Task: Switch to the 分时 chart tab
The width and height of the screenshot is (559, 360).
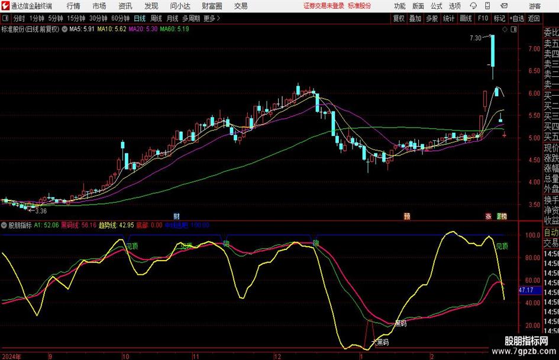Action: pos(20,18)
